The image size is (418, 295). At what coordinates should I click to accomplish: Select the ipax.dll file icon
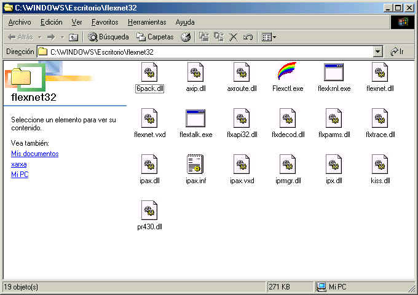point(149,164)
